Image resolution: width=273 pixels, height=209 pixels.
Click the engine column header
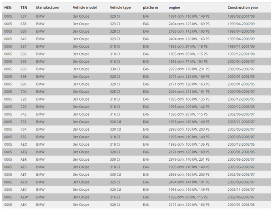[174, 8]
